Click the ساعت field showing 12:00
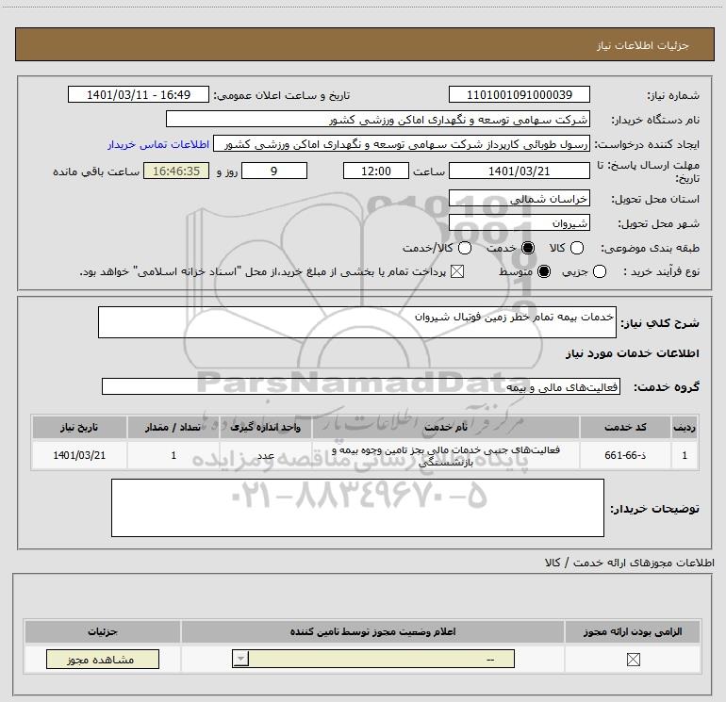This screenshot has width=726, height=702. tap(376, 171)
